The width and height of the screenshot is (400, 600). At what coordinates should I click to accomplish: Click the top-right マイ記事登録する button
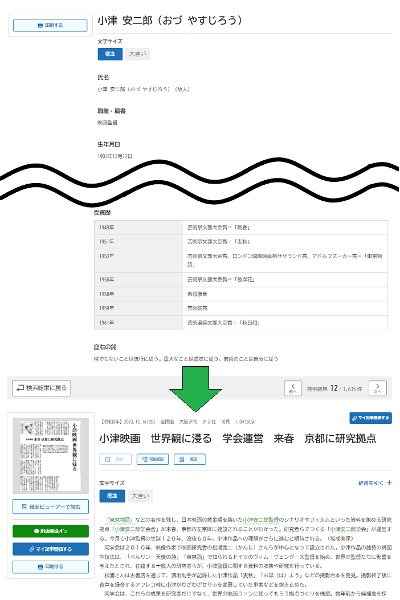click(370, 418)
